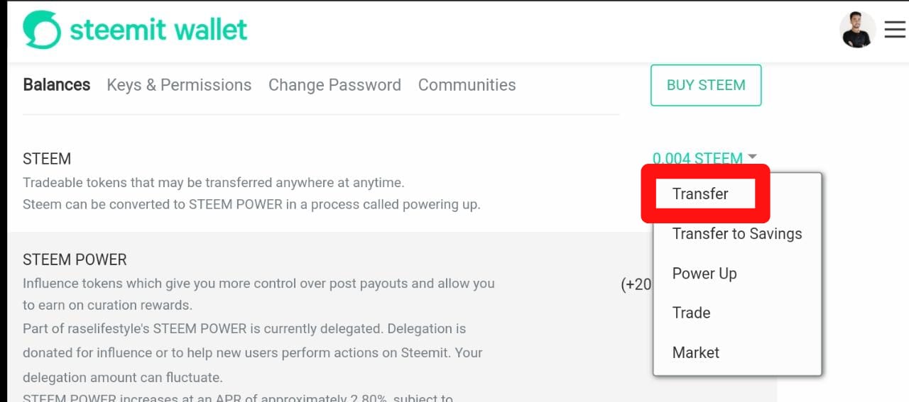Click the "Tradeable tokens" description text

coord(213,182)
